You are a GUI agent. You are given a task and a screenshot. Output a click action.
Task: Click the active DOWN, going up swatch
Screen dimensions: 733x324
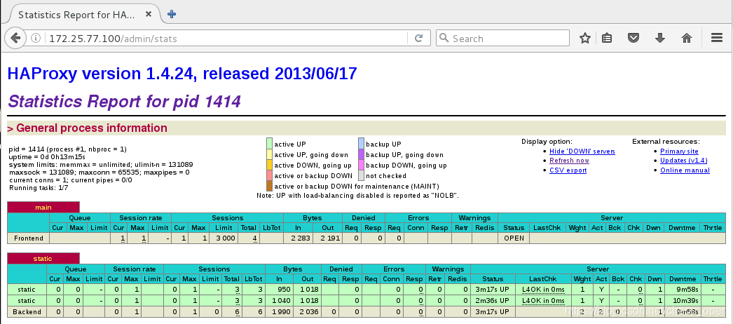click(269, 165)
